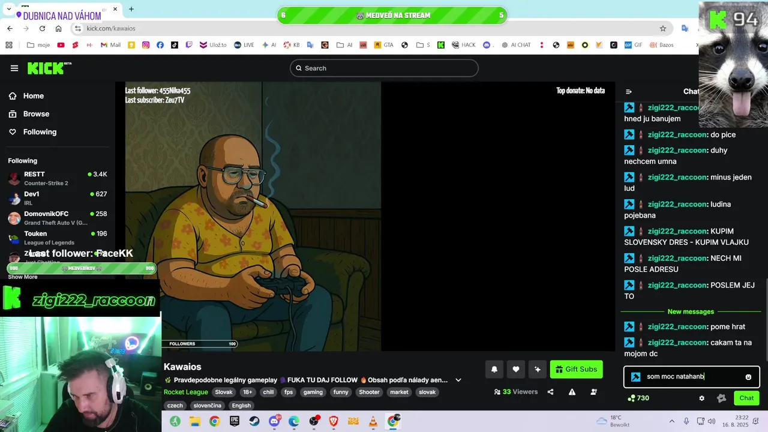Open the 'S' bookmarks folder
The height and width of the screenshot is (432, 768).
(x=423, y=45)
